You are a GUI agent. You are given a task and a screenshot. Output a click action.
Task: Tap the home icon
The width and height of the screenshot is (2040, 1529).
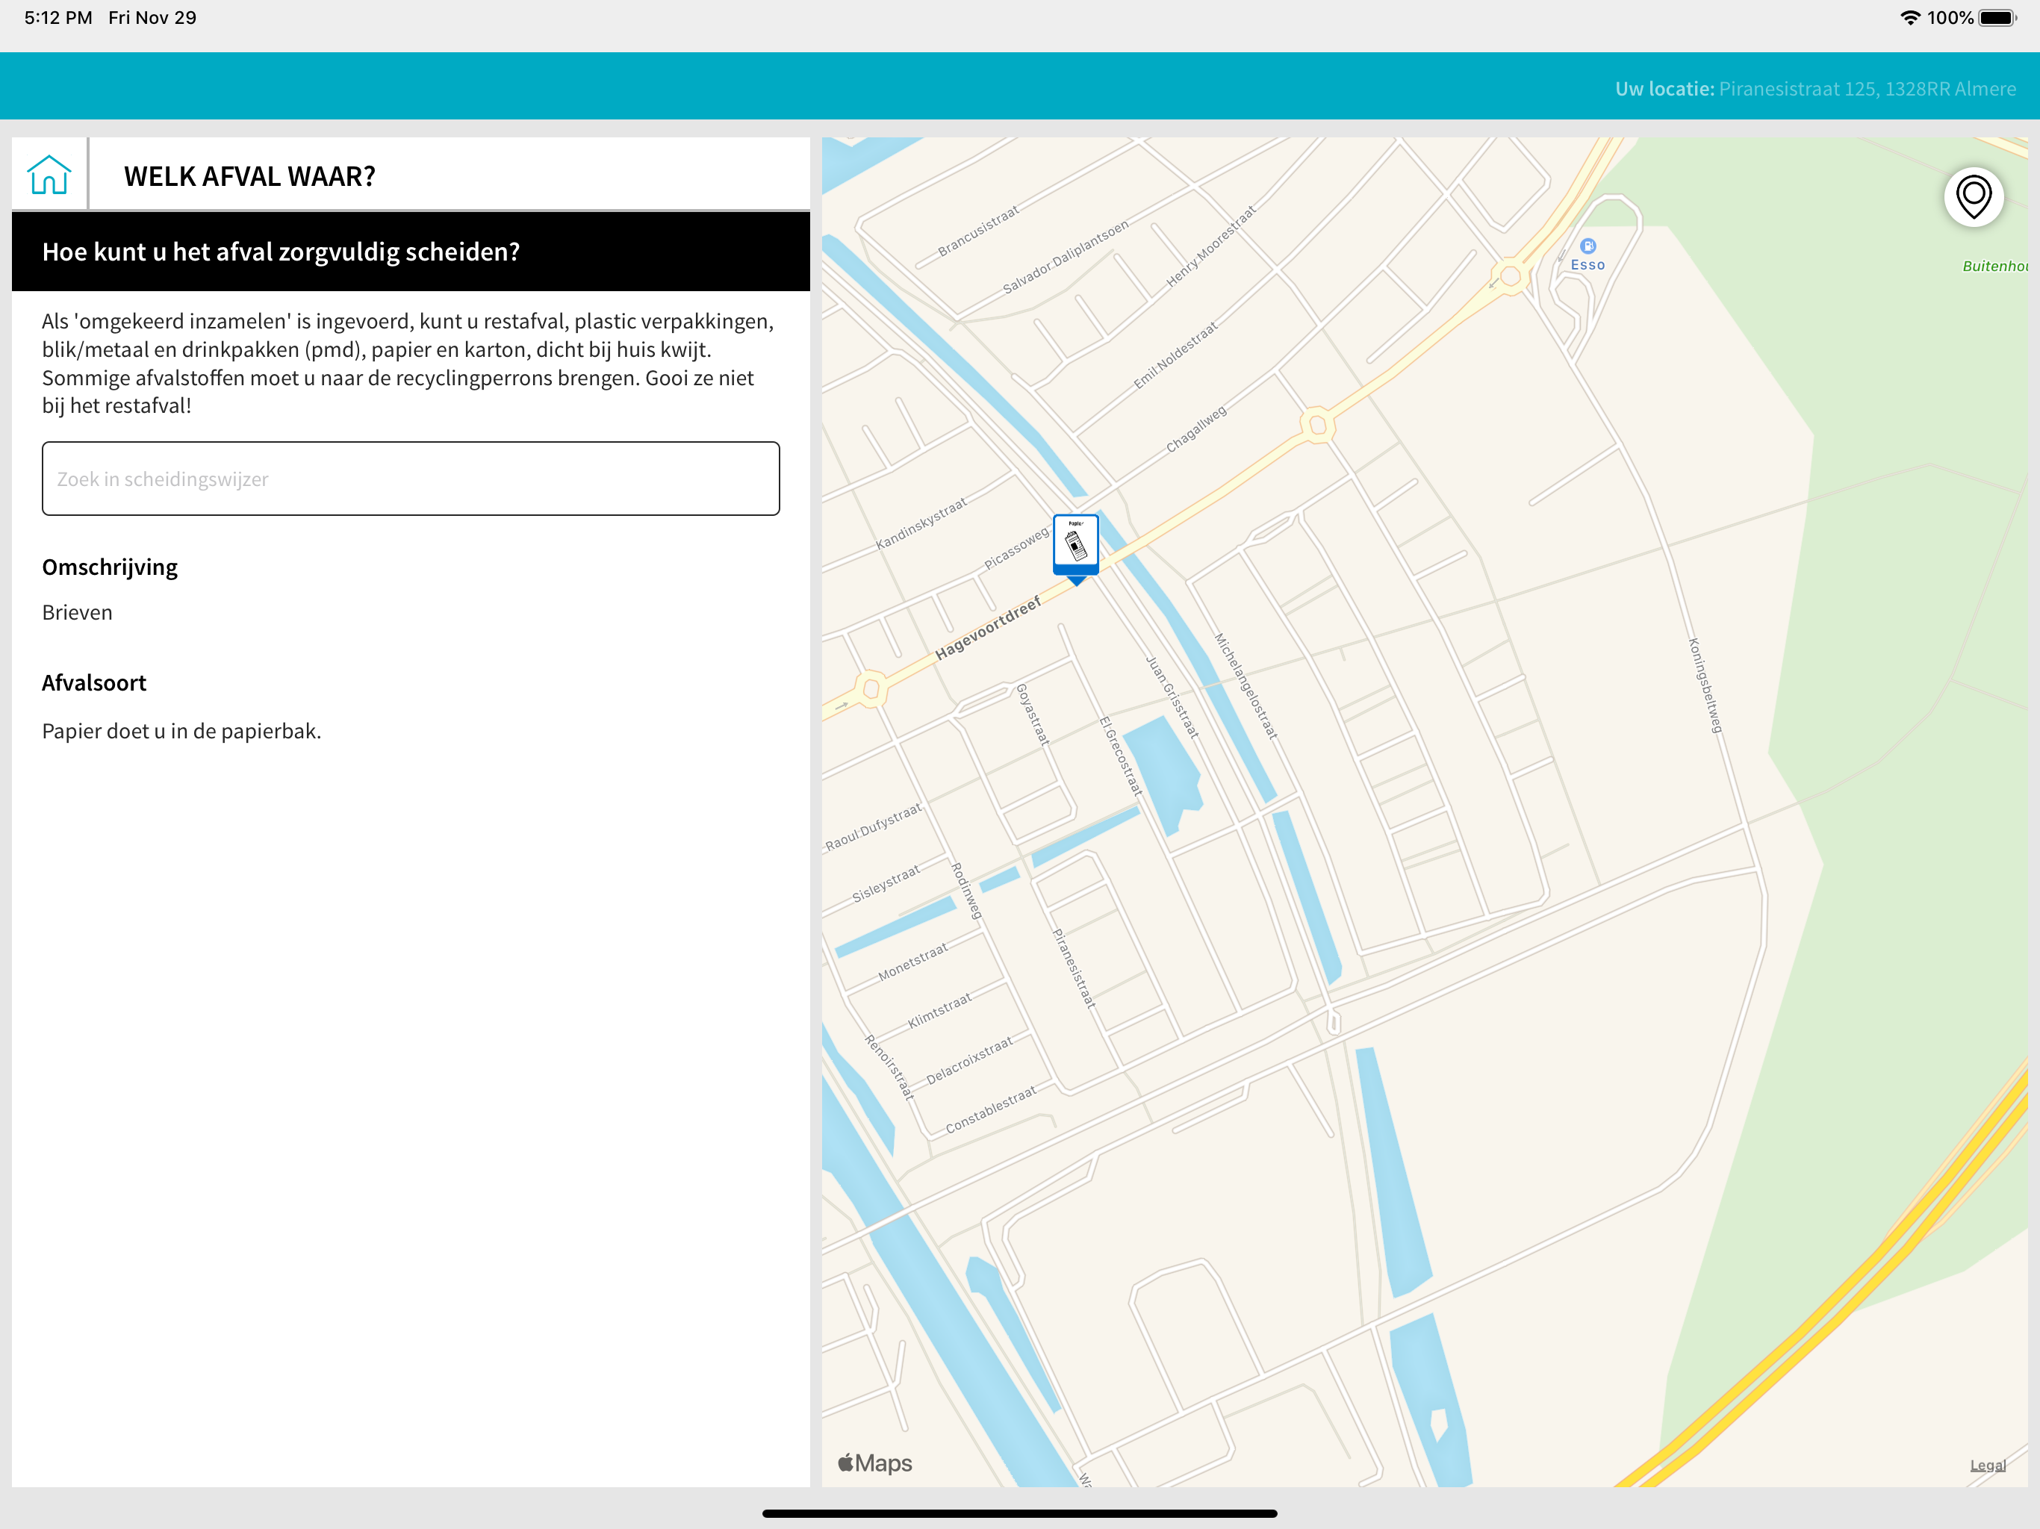(49, 175)
